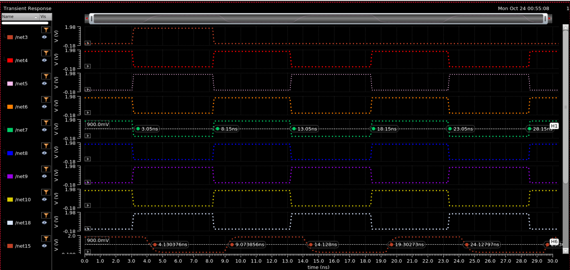This screenshot has width=570, height=270.
Task: Click the left red arrow of overview bar
Action: [x=87, y=19]
